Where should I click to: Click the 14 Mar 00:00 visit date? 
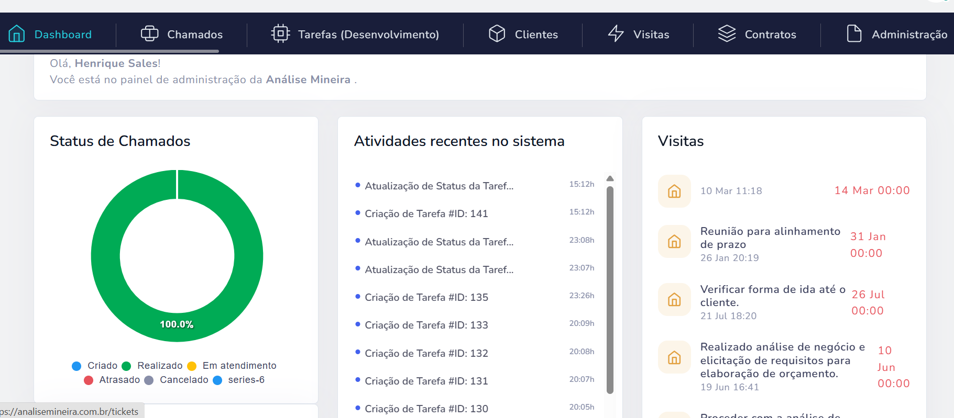click(872, 190)
